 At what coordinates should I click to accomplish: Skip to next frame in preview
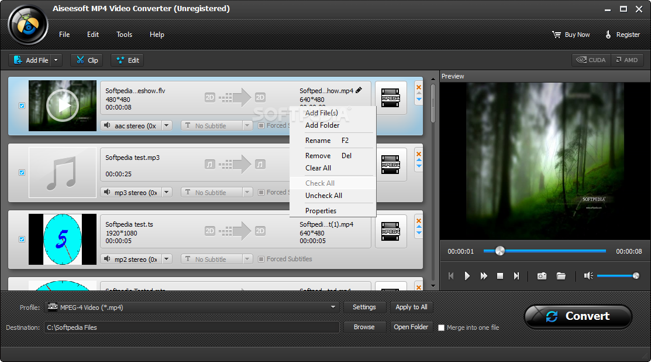(516, 276)
